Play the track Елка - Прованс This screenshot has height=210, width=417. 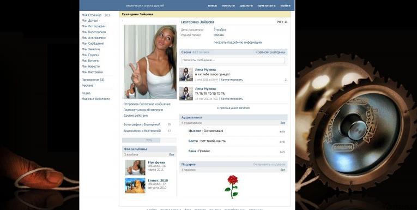[199, 151]
